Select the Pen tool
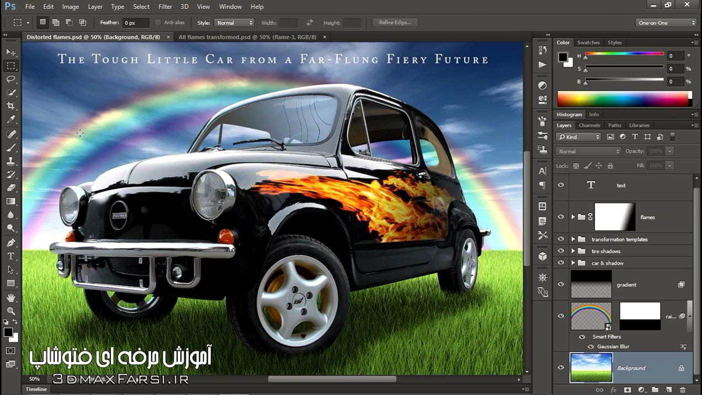The image size is (702, 395). point(10,243)
